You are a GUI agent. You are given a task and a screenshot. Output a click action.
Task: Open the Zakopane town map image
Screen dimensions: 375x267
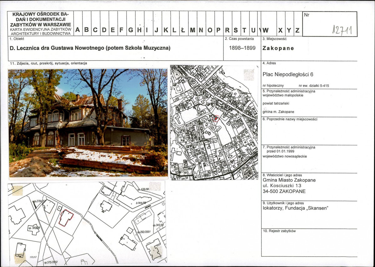(214, 123)
